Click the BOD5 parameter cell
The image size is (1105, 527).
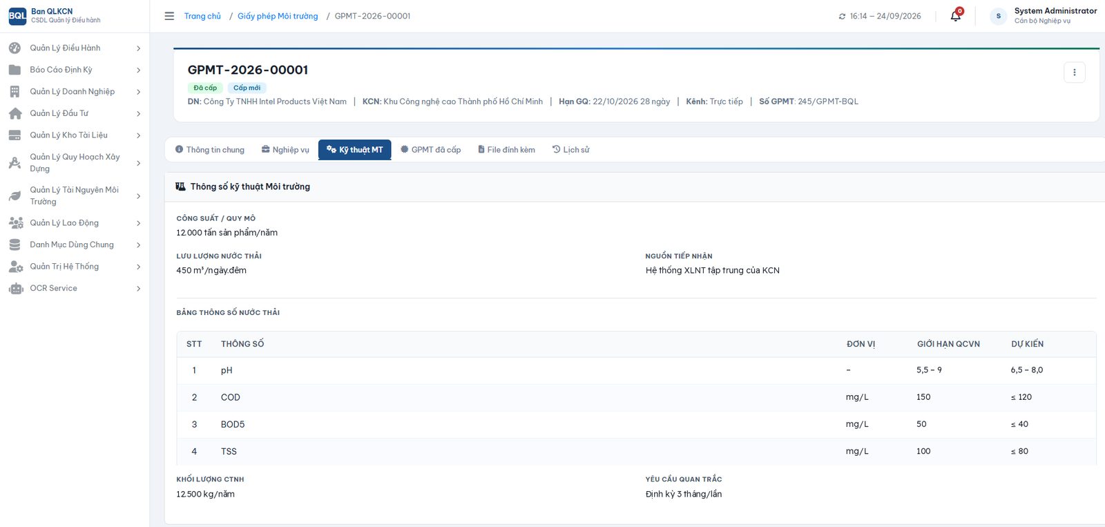pos(233,425)
